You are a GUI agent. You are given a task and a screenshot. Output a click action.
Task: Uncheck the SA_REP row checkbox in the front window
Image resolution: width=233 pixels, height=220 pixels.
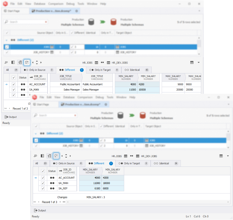(x=43, y=188)
